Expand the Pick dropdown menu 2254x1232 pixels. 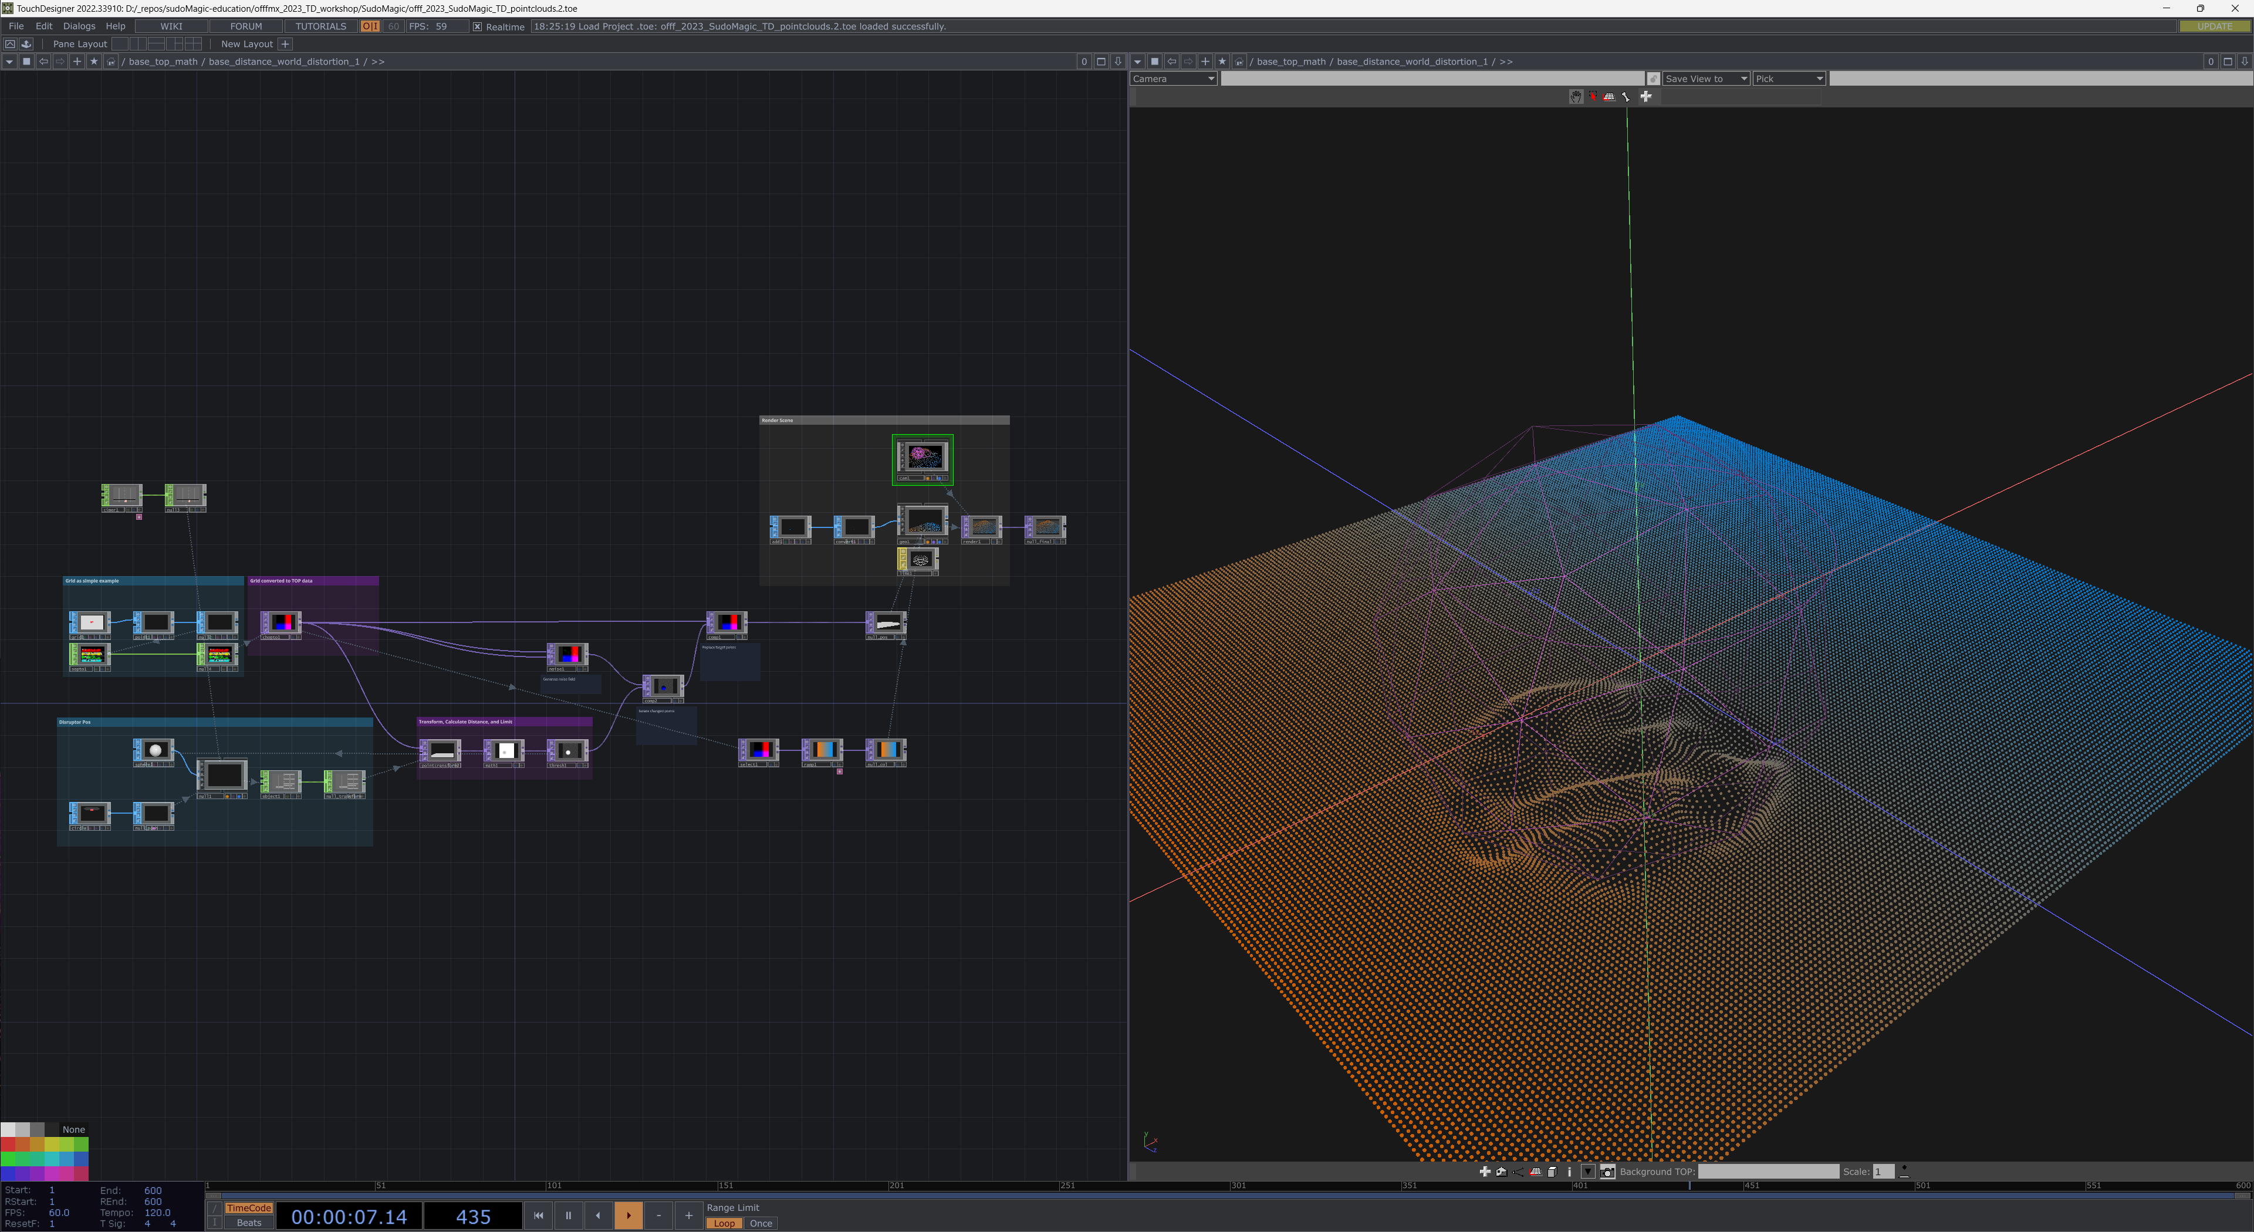(1789, 79)
